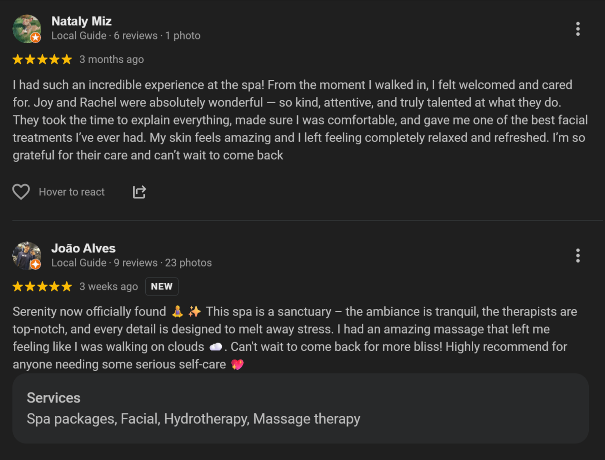Open João Alves's profile name link
Viewport: 605px width, 460px height.
click(x=83, y=249)
